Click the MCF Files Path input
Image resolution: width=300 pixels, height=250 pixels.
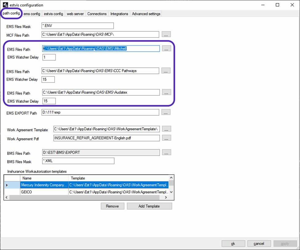pyautogui.click(x=100, y=34)
